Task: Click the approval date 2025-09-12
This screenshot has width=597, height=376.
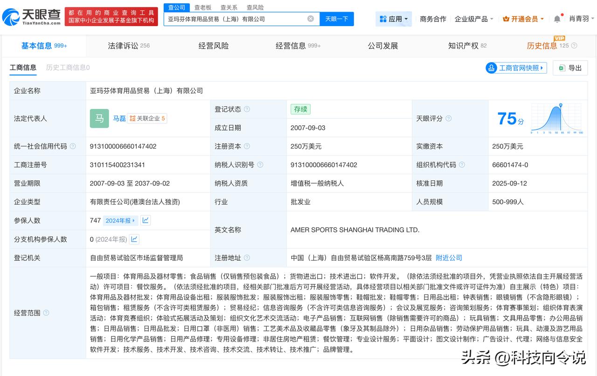Action: tap(509, 184)
